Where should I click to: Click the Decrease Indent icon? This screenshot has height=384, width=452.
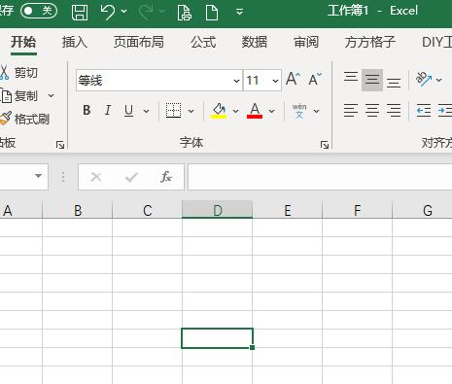(424, 111)
